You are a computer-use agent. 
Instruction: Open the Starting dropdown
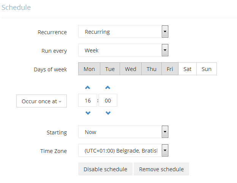(123, 132)
